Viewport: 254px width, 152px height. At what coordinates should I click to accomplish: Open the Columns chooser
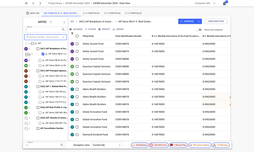click(76, 29)
